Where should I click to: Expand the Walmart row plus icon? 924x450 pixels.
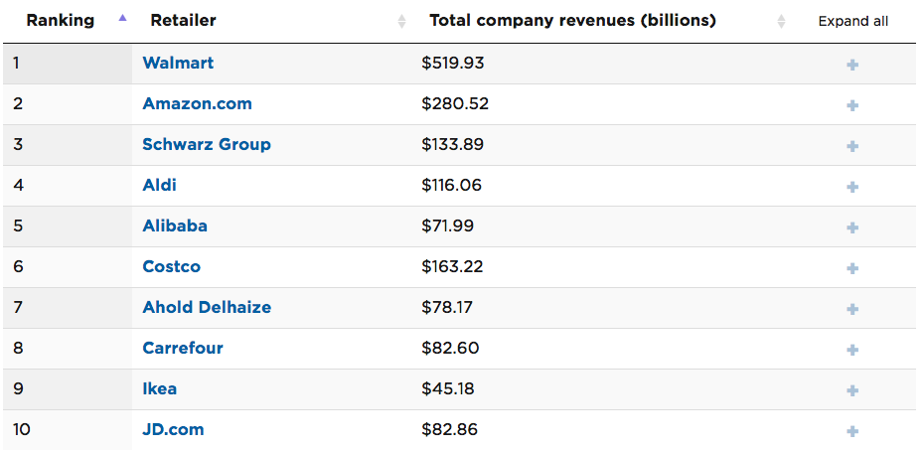(x=852, y=65)
